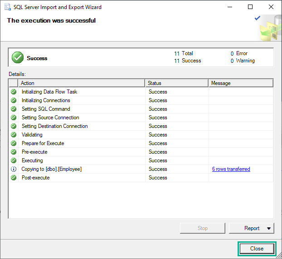The width and height of the screenshot is (282, 259).
Task: Click the '0 Error' summary text
Action: pos(239,53)
